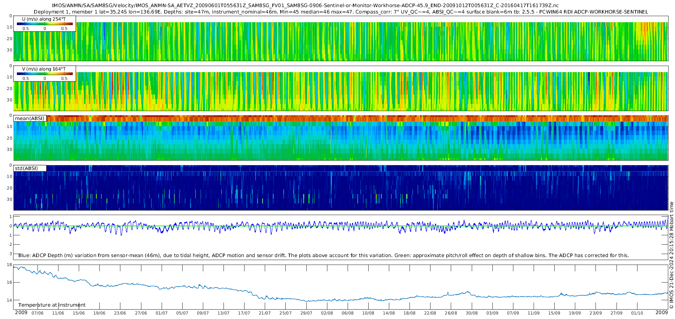
Task: Click the 01/07 date tick label
Action: [x=161, y=313]
